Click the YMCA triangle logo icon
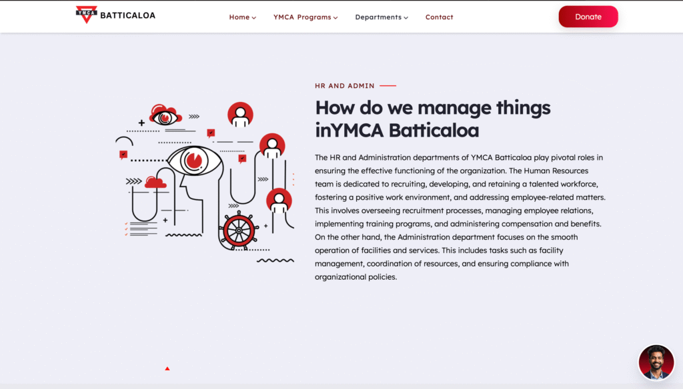683x389 pixels. (86, 15)
